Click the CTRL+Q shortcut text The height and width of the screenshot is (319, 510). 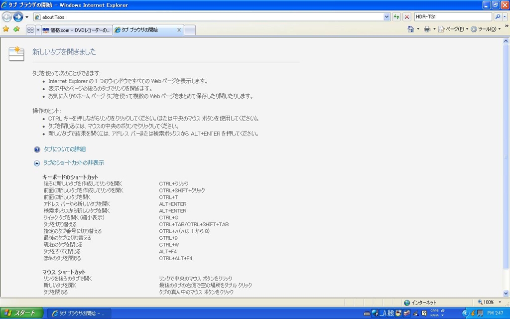169,217
